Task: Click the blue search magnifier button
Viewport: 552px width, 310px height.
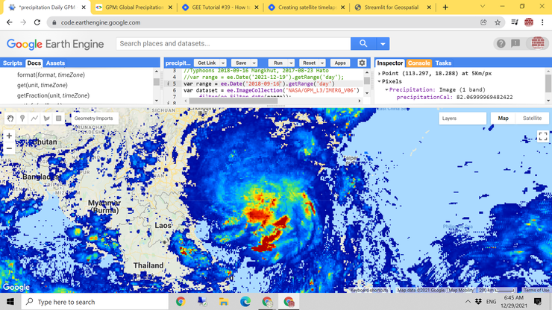Action: (x=363, y=44)
